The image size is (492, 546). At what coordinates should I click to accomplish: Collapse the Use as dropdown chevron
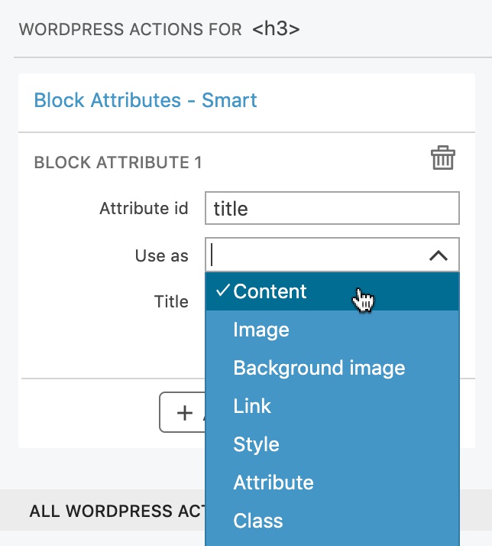(439, 255)
